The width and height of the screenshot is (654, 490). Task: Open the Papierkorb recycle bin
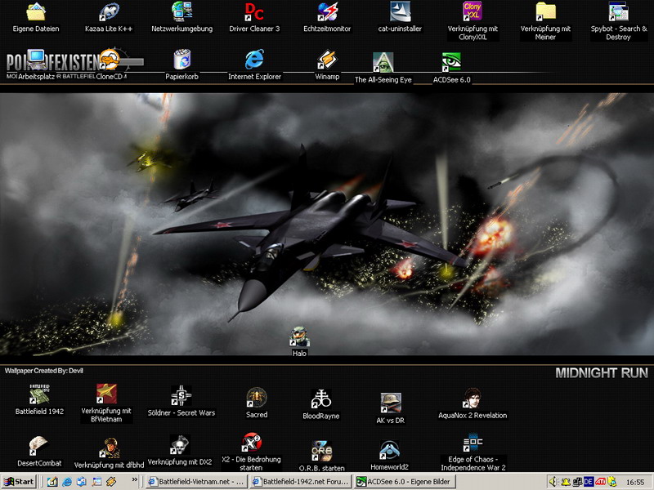point(181,60)
